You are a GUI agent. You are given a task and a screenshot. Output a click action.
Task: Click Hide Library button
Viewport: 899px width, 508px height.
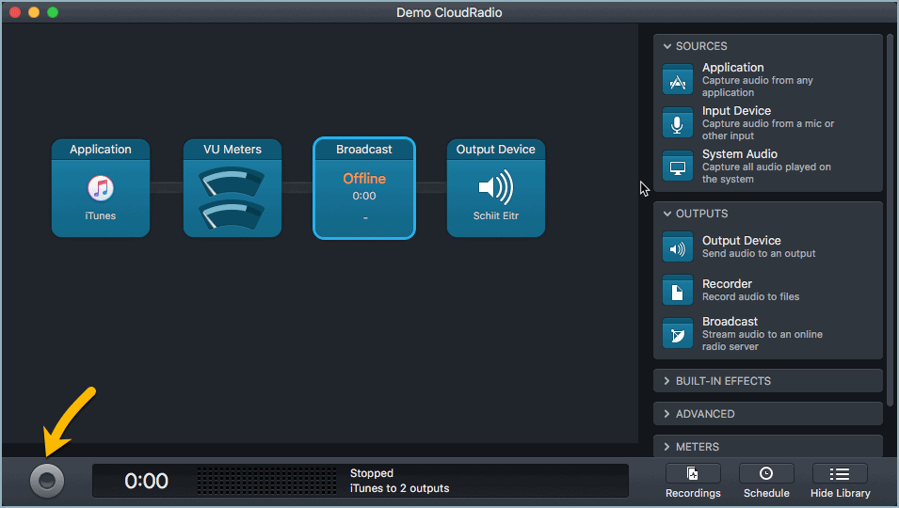pos(840,481)
